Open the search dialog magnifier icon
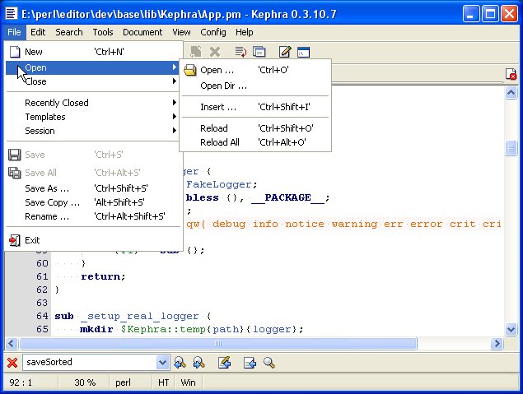Screen dimensions: 523x394 tap(269, 363)
